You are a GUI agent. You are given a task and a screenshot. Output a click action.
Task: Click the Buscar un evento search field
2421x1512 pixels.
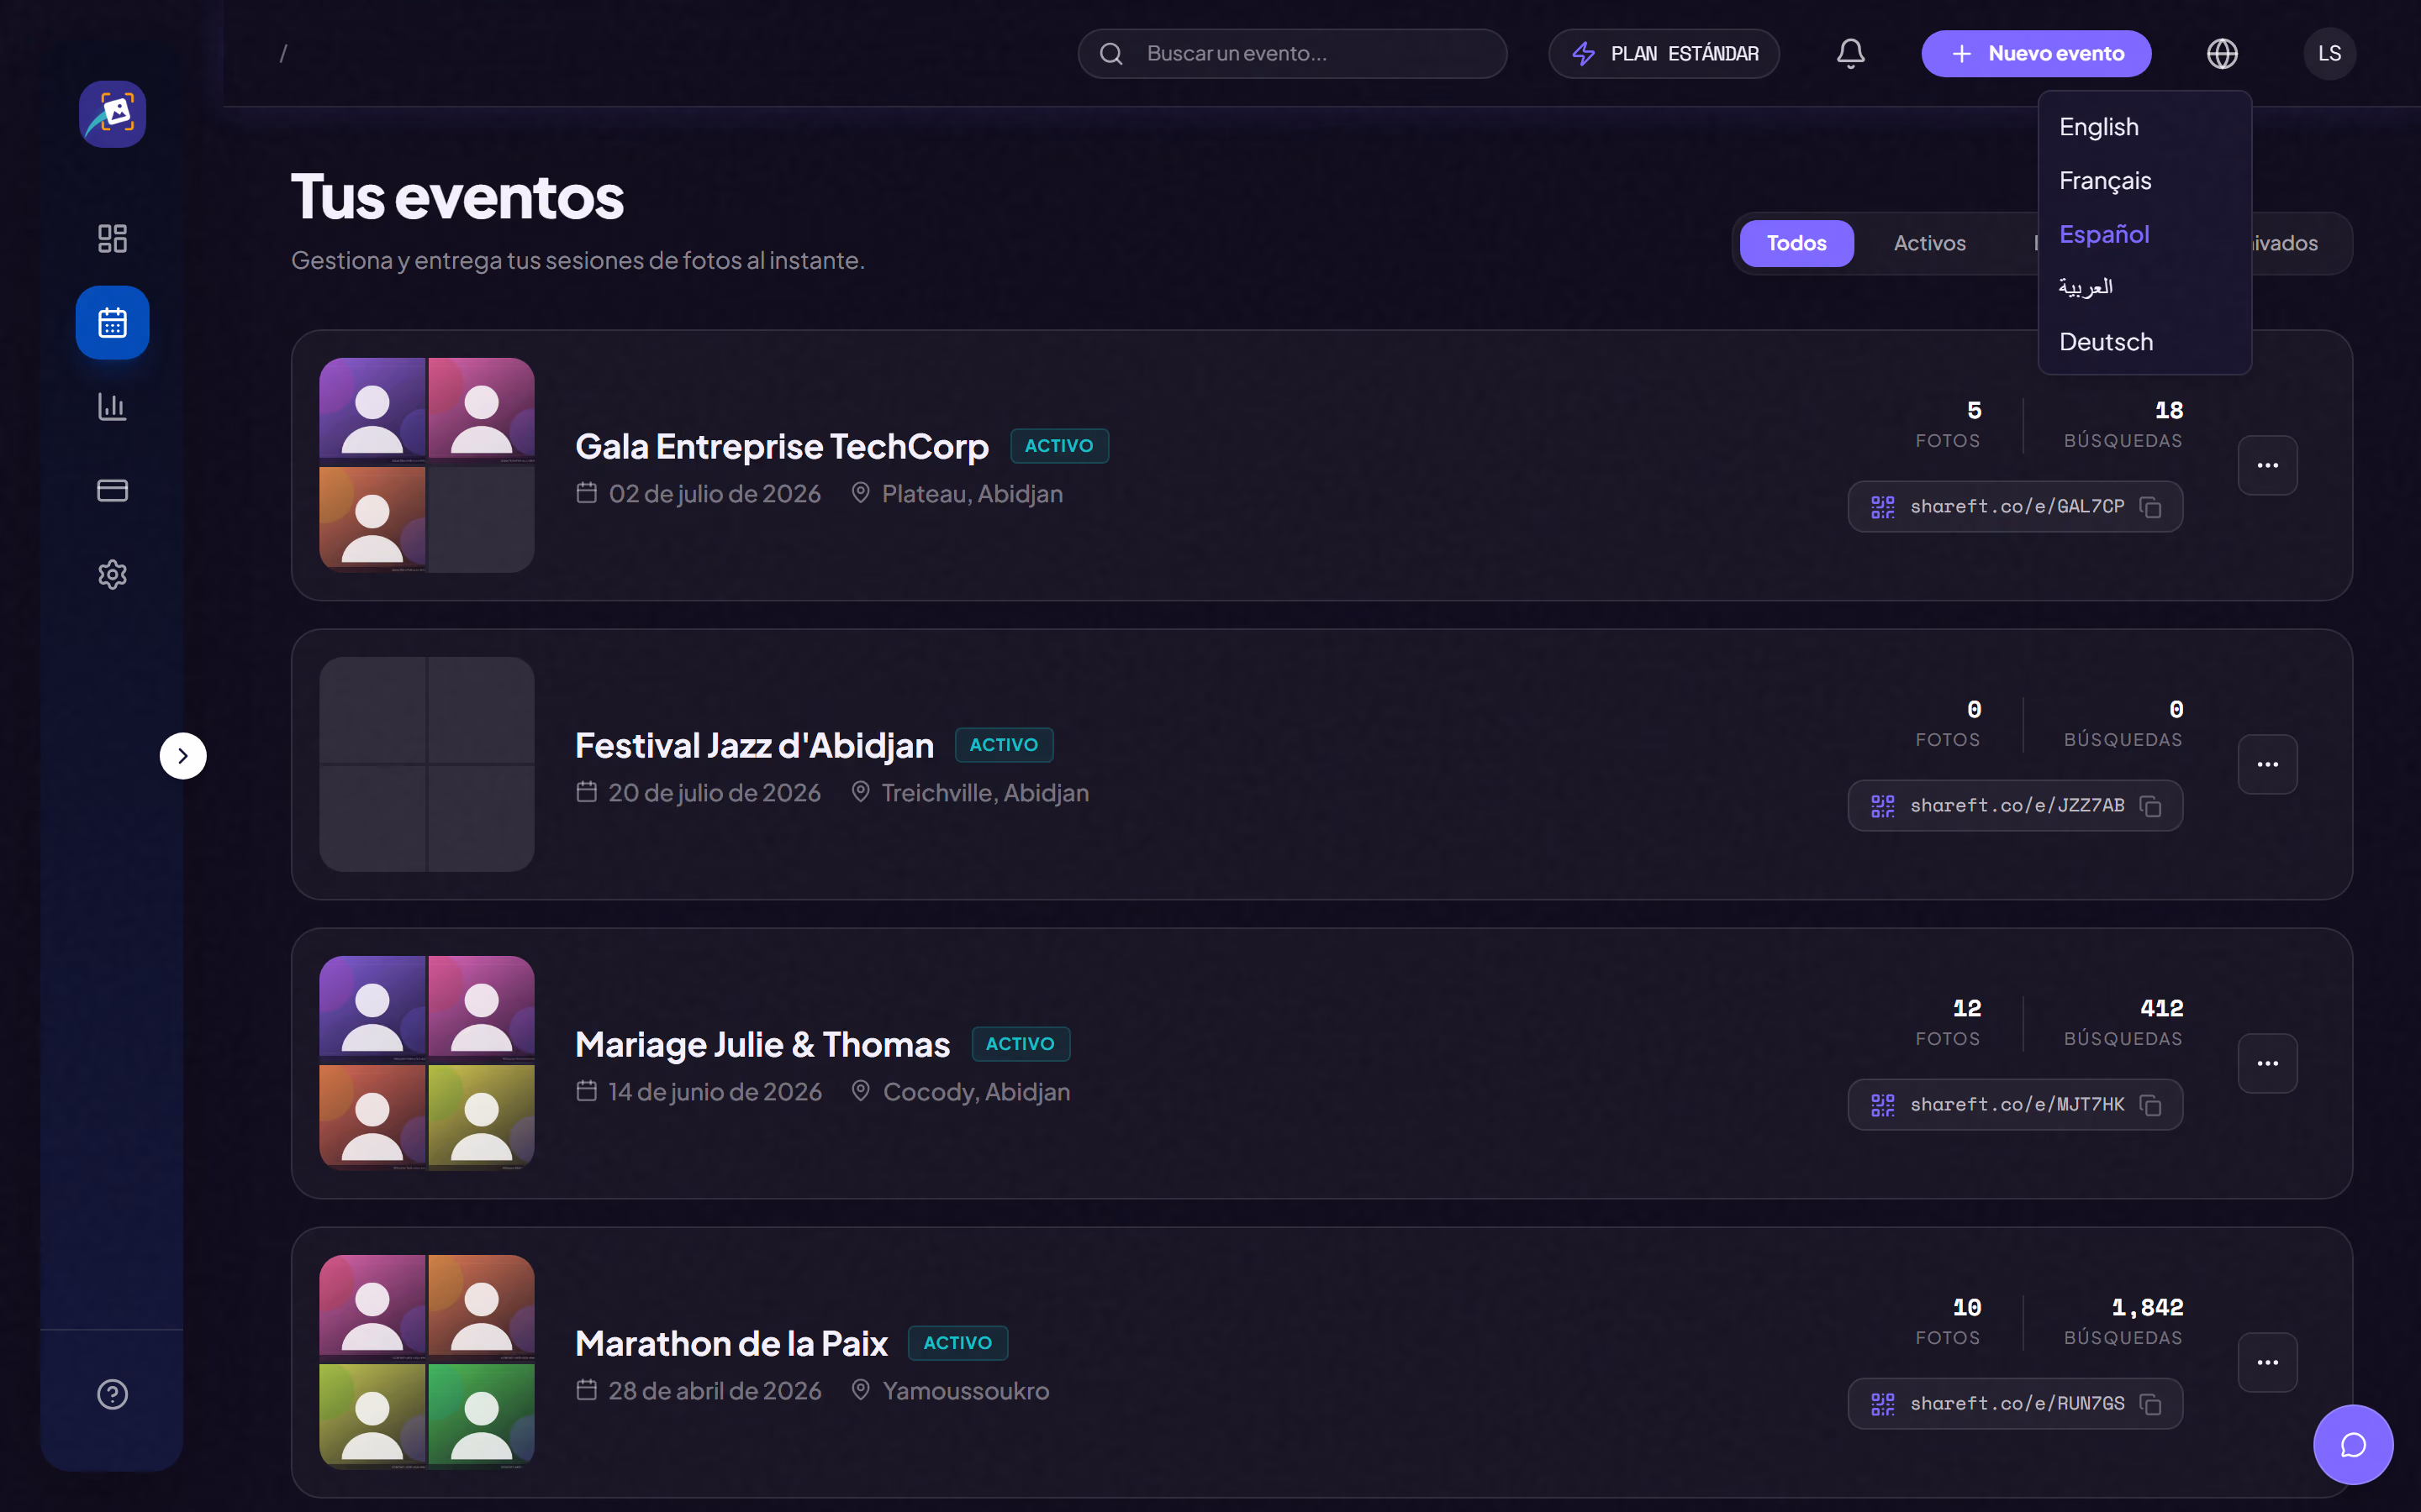pos(1291,54)
